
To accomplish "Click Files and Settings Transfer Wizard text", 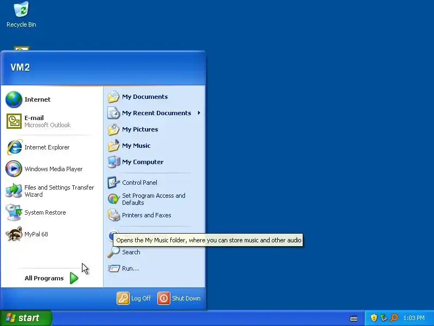I will coord(59,191).
